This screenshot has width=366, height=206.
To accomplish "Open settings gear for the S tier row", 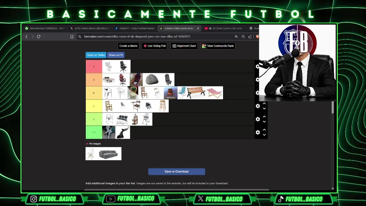I will pyautogui.click(x=257, y=66).
